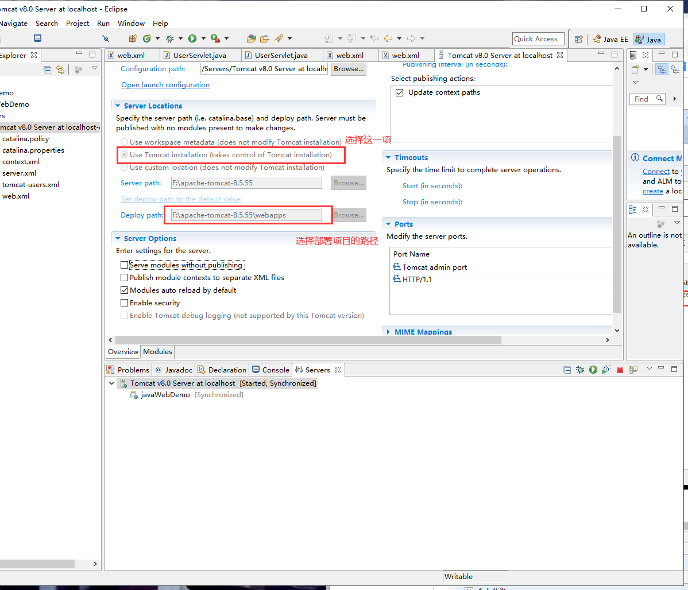Screen dimensions: 688x590
Task: Click Browse button next to Configuration path
Action: coord(349,69)
